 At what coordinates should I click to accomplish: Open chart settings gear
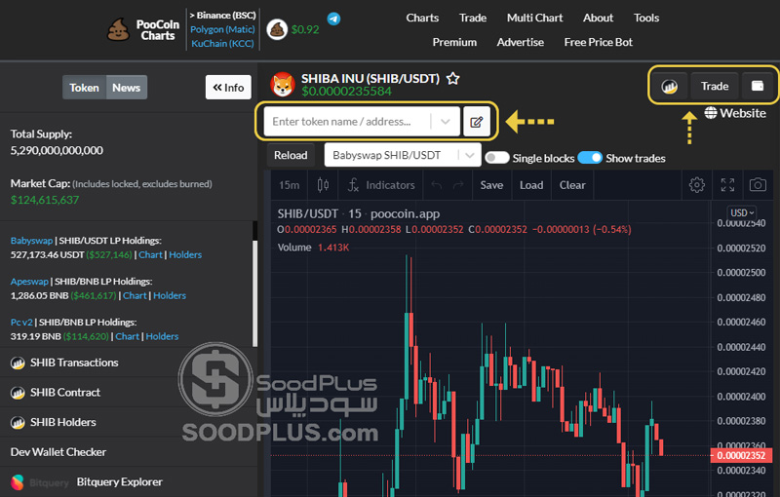tap(697, 185)
